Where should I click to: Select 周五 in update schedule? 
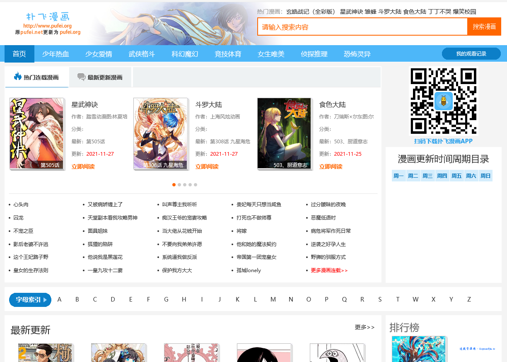coord(456,176)
